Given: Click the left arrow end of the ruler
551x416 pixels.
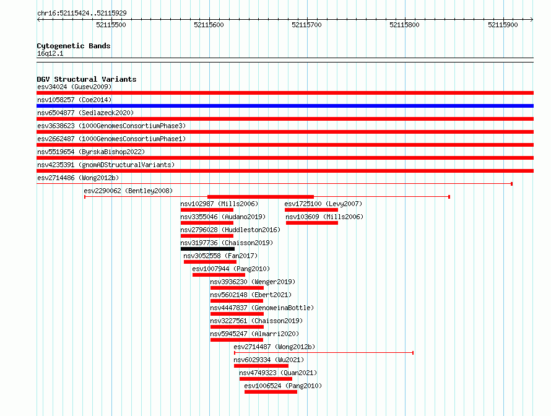Looking at the screenshot, I should 38,19.
